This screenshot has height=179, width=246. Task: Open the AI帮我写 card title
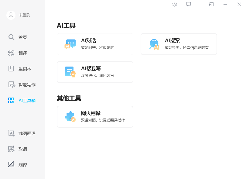[x=91, y=68]
